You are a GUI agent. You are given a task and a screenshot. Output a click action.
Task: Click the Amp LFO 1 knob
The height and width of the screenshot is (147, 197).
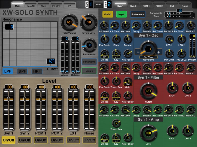pos(172,131)
